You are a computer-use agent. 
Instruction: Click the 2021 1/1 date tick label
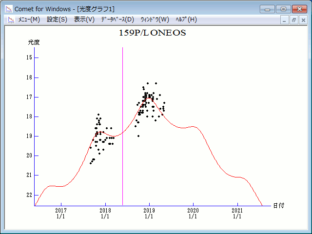click(237, 213)
